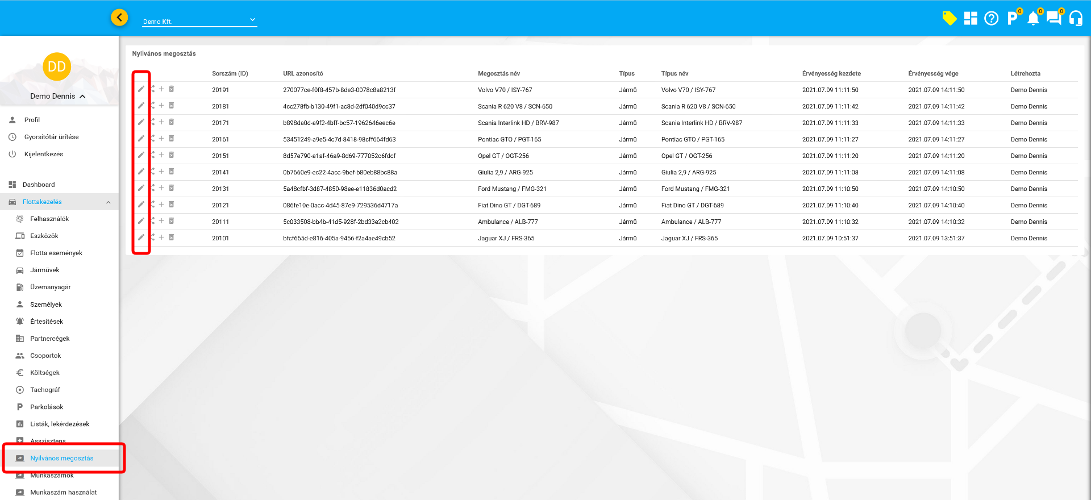Open the help question mark icon

coord(991,19)
